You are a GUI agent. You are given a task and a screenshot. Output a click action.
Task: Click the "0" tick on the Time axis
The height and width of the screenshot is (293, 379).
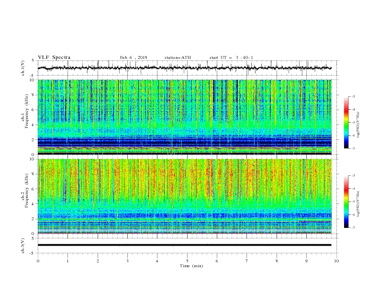pos(38,261)
